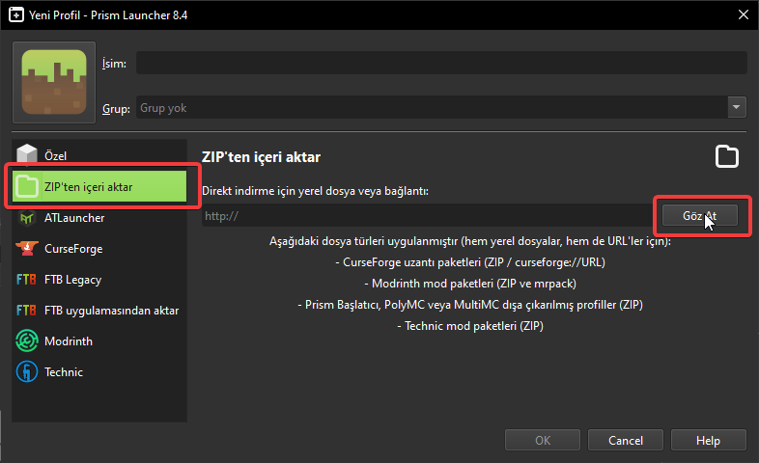This screenshot has height=463, width=759.
Task: Open the Özel page
Action: click(x=99, y=155)
